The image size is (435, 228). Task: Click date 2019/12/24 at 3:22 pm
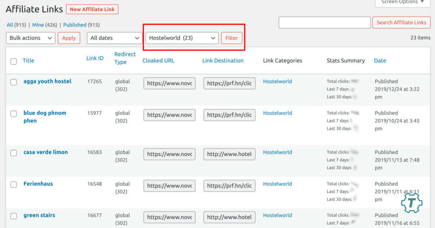[397, 93]
